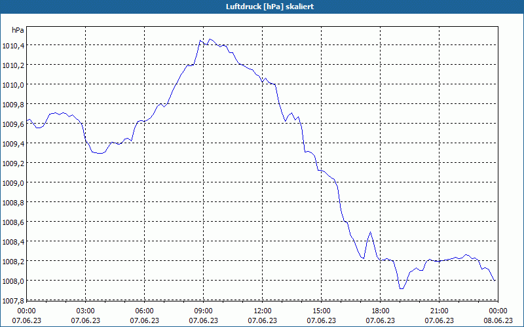Click the 15:00 time axis label
This screenshot has width=524, height=327.
322,311
